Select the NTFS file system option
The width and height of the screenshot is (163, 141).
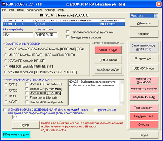click(x=6, y=96)
